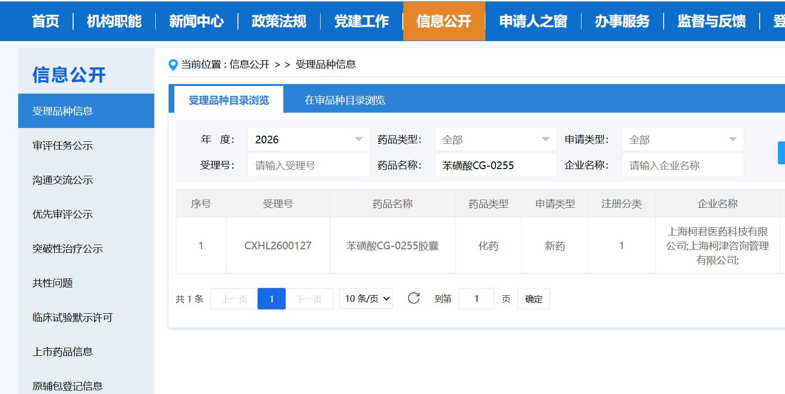Focus the 企业名称 input field
The height and width of the screenshot is (394, 785).
[682, 165]
